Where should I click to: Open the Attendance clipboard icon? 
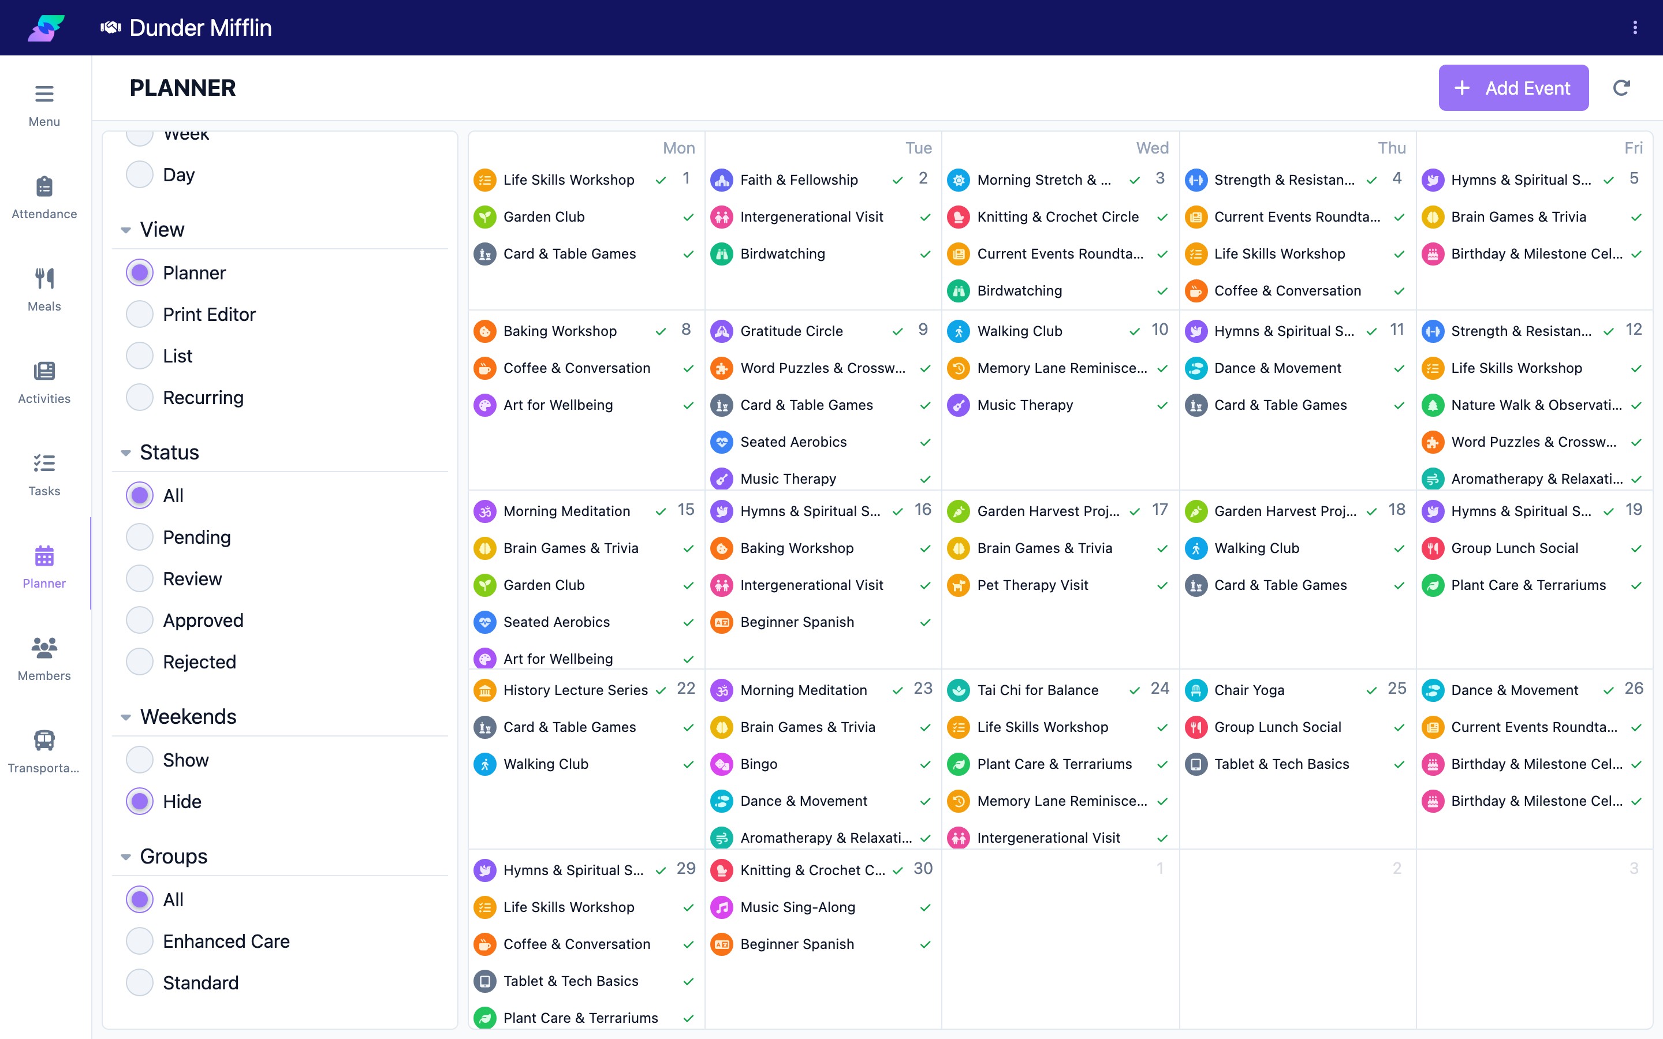click(44, 186)
